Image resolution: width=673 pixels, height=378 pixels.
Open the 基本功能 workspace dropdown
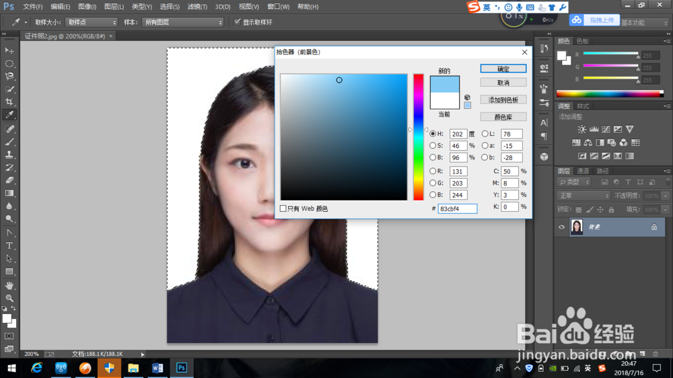[645, 22]
